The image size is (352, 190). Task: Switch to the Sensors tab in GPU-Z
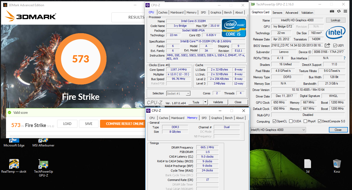coord(277,13)
